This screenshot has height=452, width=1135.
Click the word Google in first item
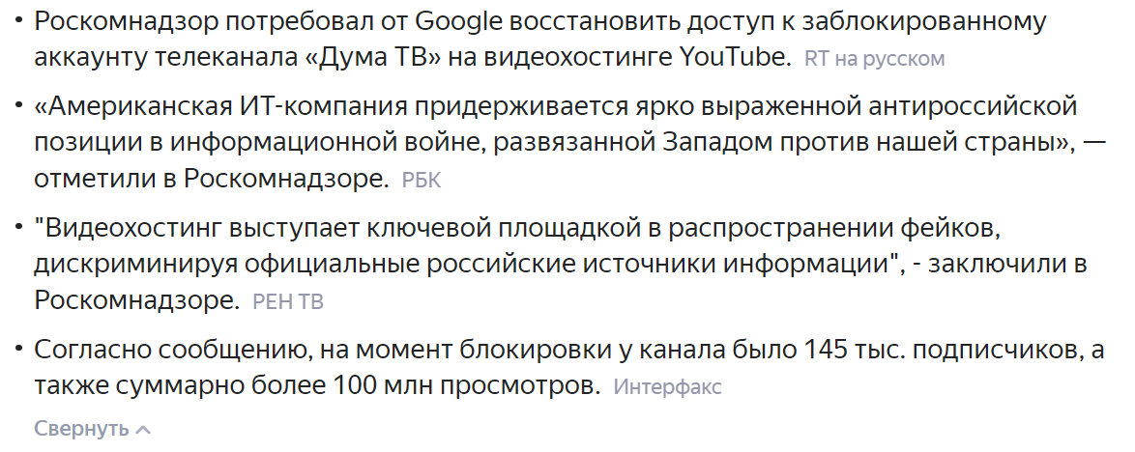tap(458, 22)
